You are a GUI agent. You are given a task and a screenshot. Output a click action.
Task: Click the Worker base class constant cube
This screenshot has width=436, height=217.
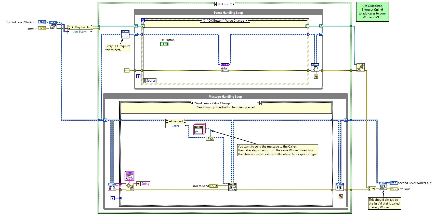coord(199,129)
